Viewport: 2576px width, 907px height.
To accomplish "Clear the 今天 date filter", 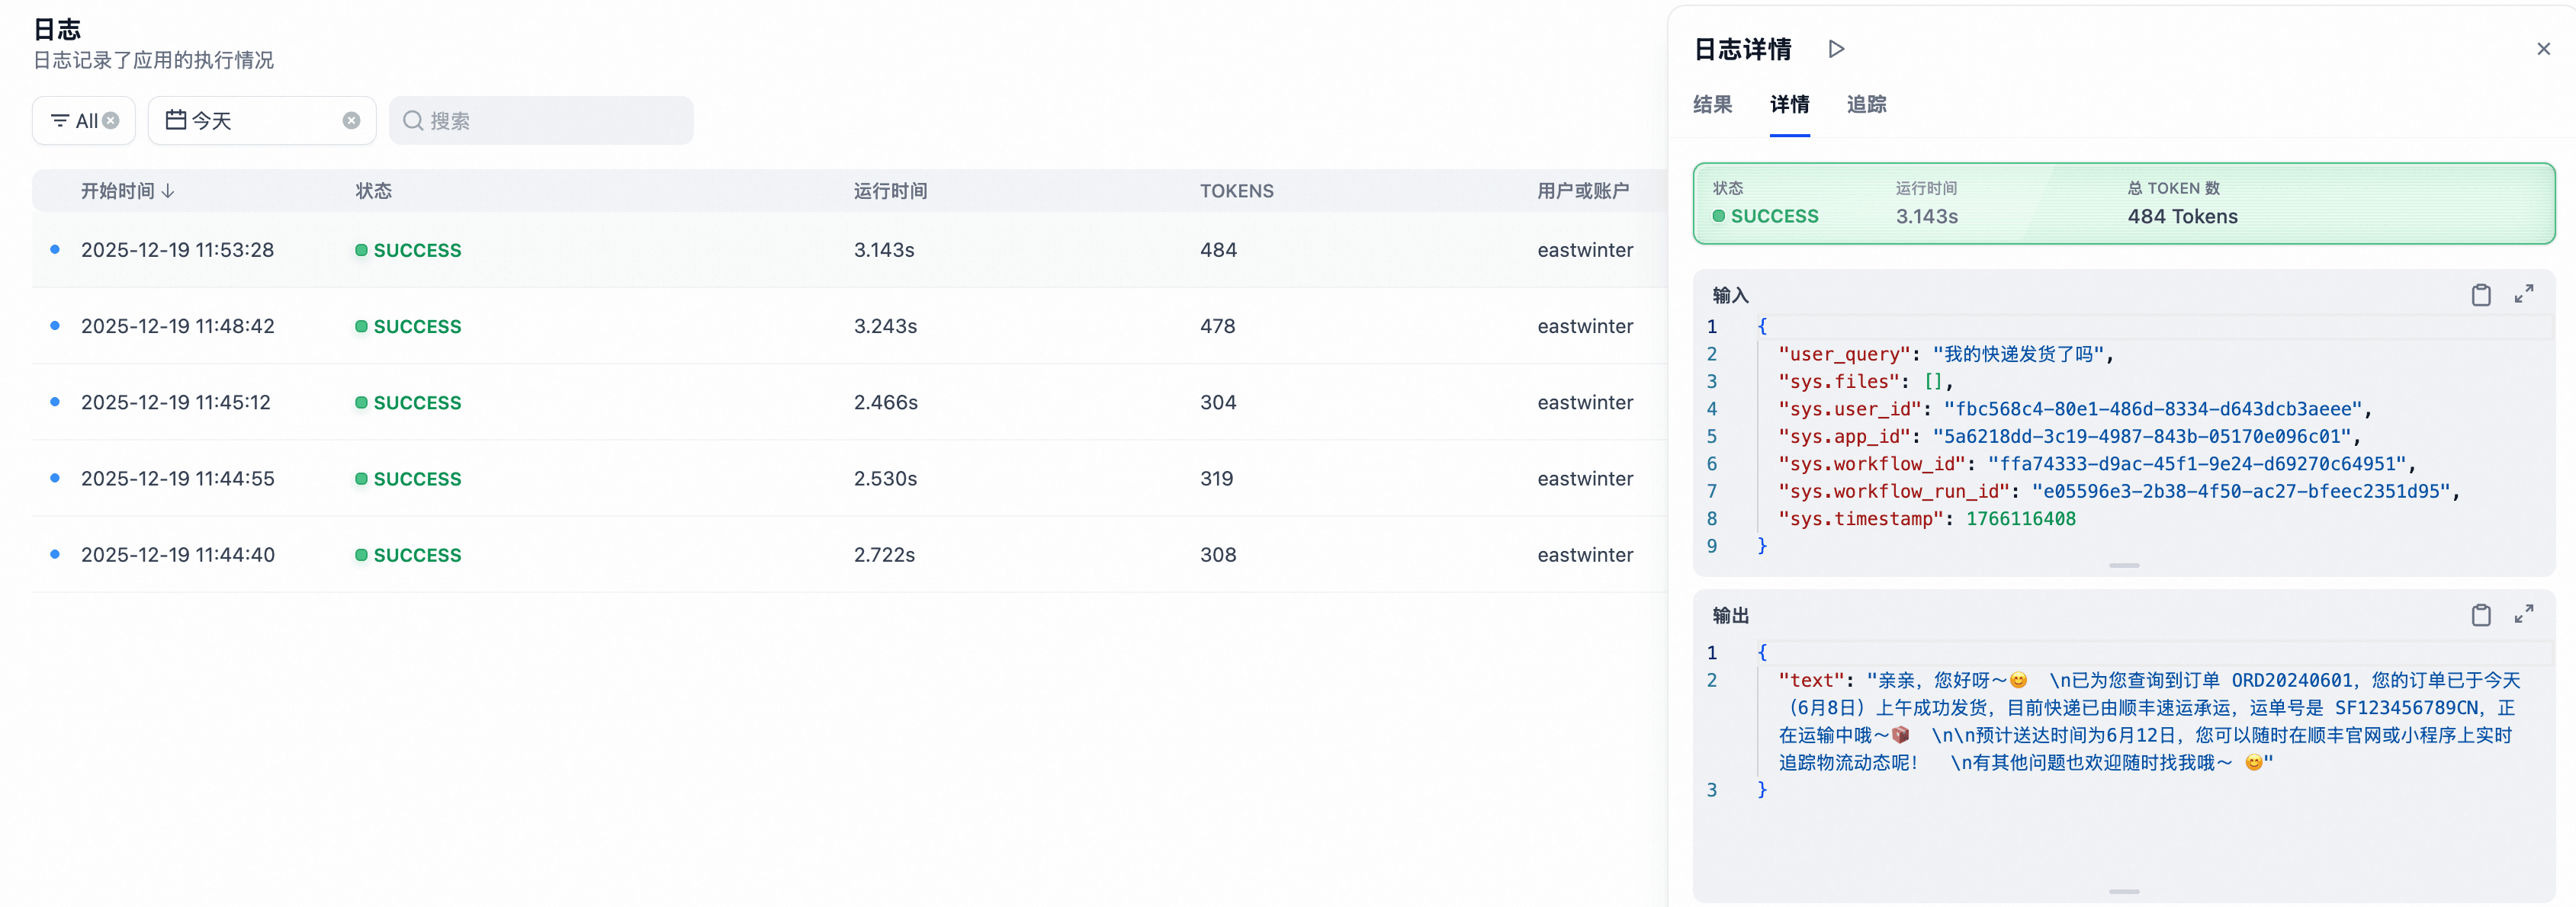I will [x=351, y=121].
